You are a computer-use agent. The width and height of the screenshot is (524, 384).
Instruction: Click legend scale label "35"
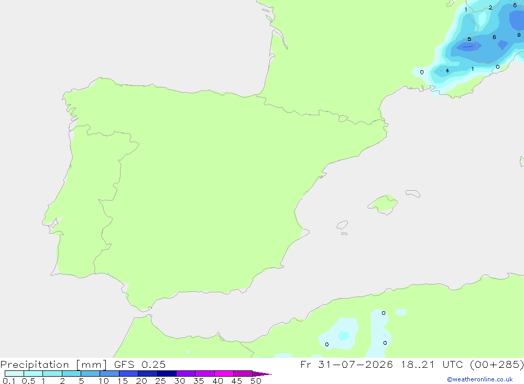[199, 381]
